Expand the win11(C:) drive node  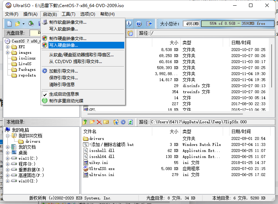coord(7,158)
